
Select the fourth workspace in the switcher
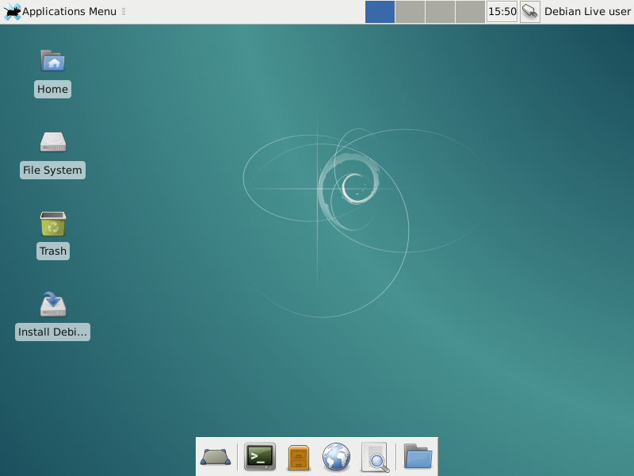(470, 12)
